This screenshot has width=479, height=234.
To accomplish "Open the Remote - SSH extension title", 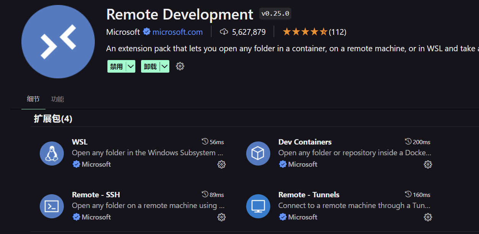I will tap(96, 195).
